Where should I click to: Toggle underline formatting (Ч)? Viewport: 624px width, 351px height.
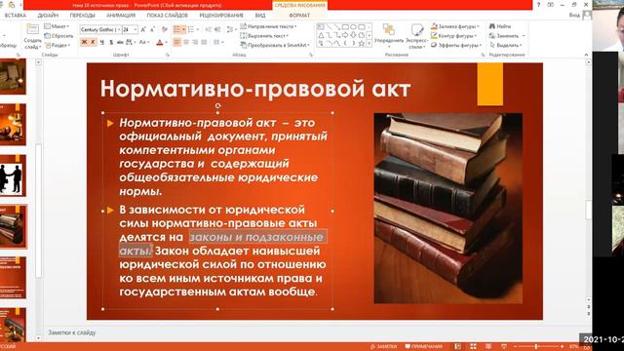(101, 42)
